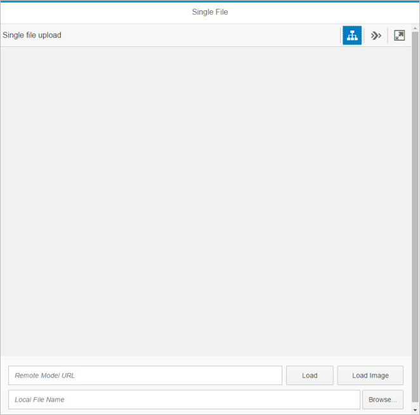Enter full screen with the expand icon
The height and width of the screenshot is (415, 420).
tap(399, 36)
